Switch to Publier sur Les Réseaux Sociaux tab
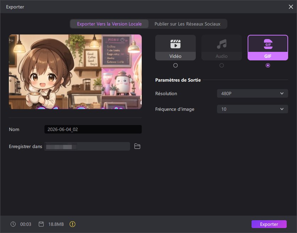The image size is (297, 233). (188, 24)
